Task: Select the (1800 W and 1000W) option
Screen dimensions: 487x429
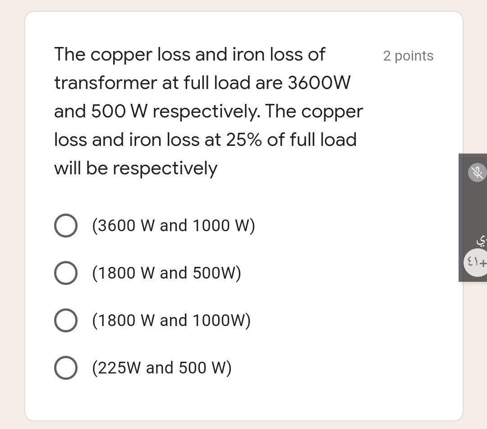Action: click(x=65, y=320)
